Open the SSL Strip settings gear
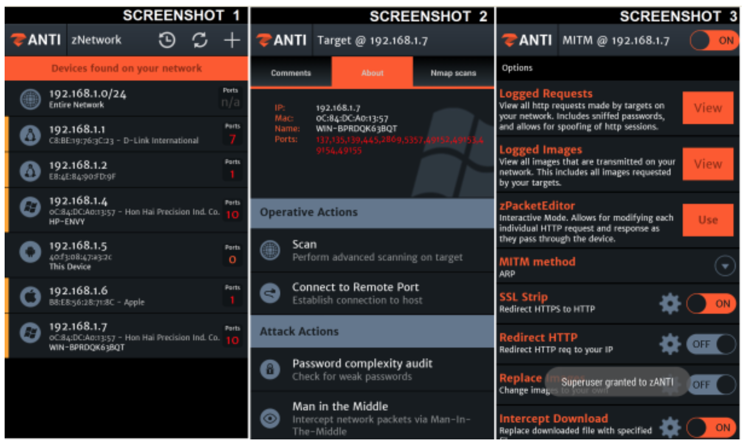Viewport: 745px width, 443px height. point(670,304)
